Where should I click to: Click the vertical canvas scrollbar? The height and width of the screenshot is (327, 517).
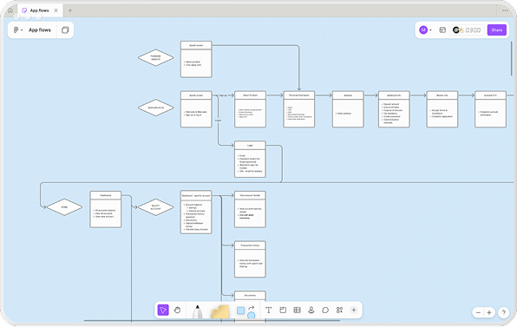[x=512, y=58]
